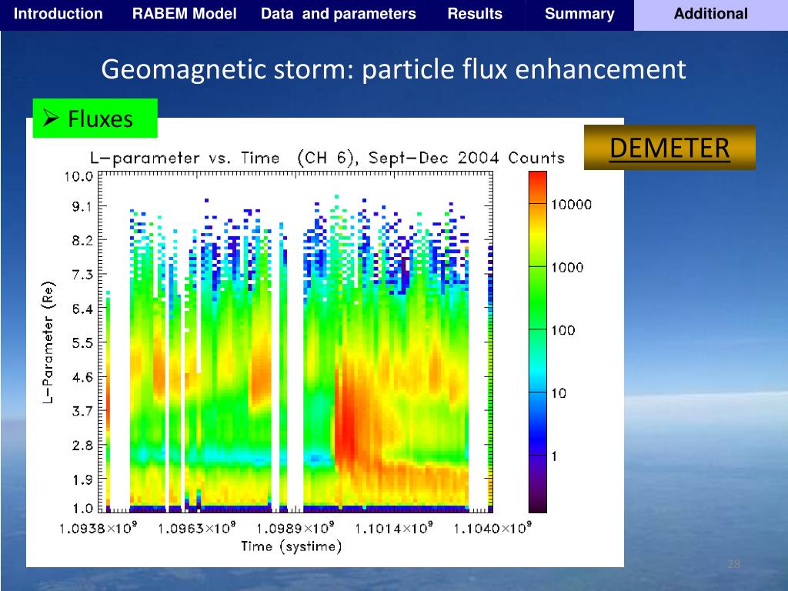
Task: Click y-axis value 1.9
Action: (x=82, y=479)
